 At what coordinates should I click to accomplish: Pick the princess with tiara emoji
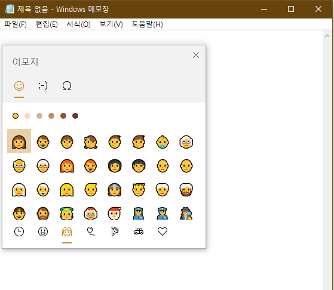115,190
